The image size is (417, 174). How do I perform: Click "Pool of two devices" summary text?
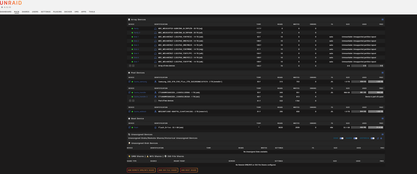click(x=166, y=101)
